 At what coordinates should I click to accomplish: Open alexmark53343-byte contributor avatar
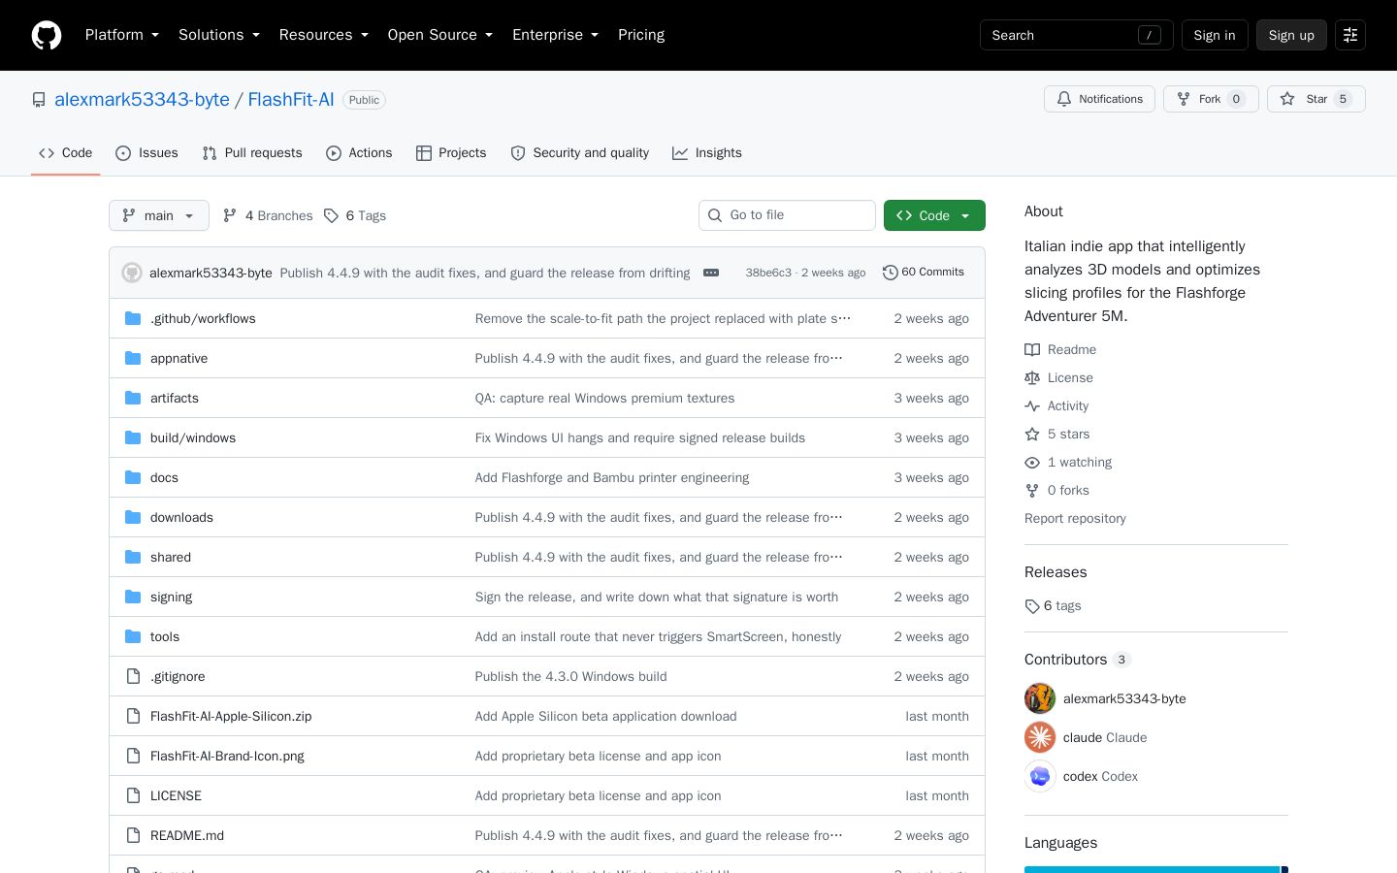(x=1040, y=698)
